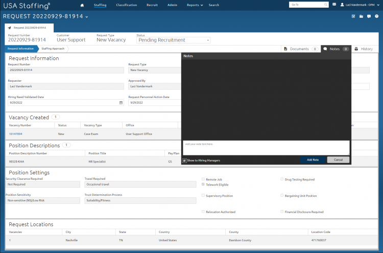Image resolution: width=383 pixels, height=253 pixels.
Task: Open vacancy number 10147894 link
Action: [x=16, y=134]
